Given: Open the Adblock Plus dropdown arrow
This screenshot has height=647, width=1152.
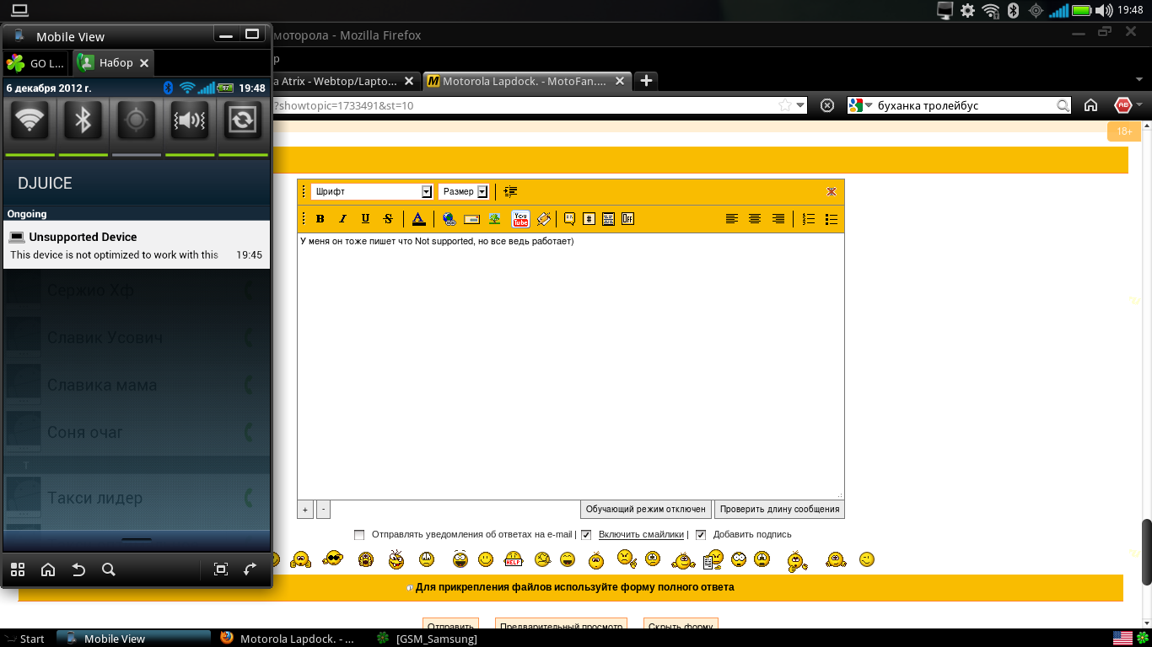Looking at the screenshot, I should click(x=1139, y=105).
